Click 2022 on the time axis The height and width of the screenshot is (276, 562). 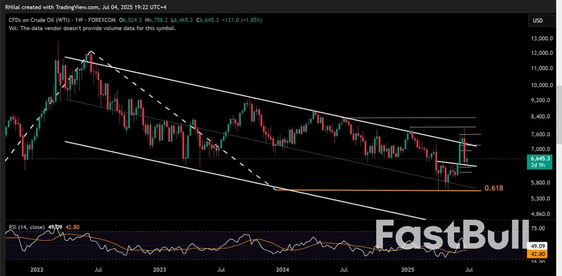[37, 269]
